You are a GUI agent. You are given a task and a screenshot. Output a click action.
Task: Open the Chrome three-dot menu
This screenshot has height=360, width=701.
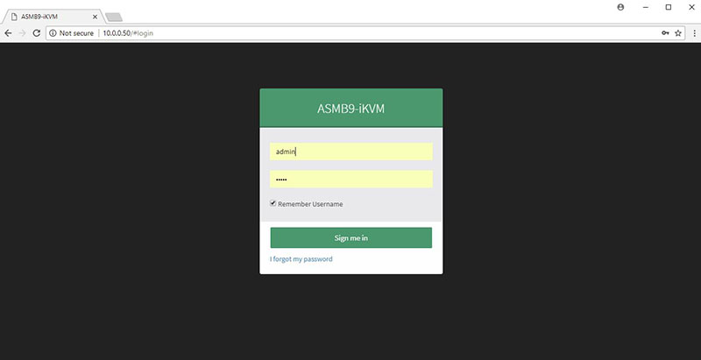click(694, 33)
